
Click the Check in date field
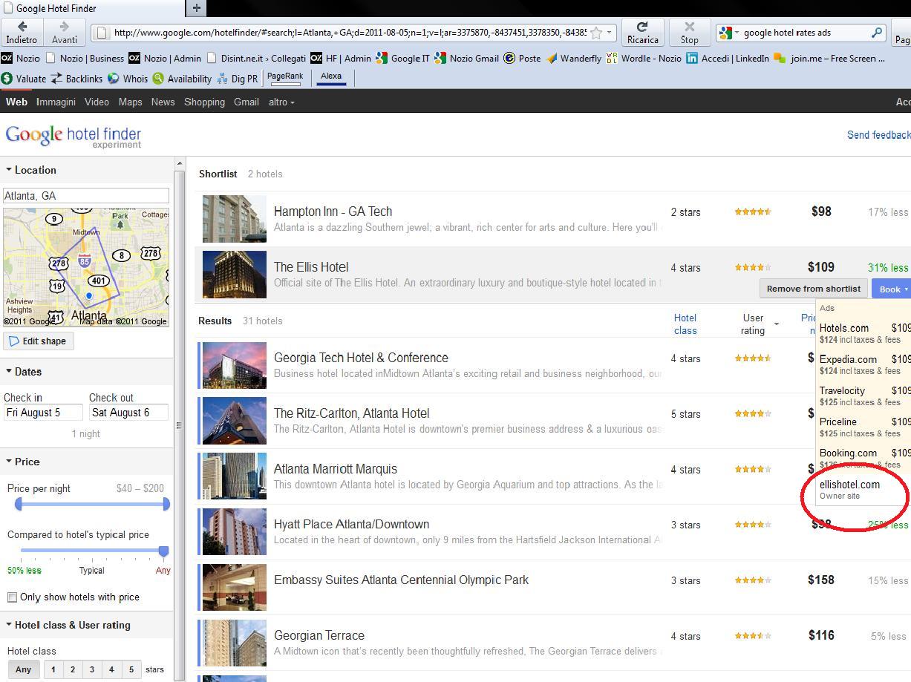point(42,413)
